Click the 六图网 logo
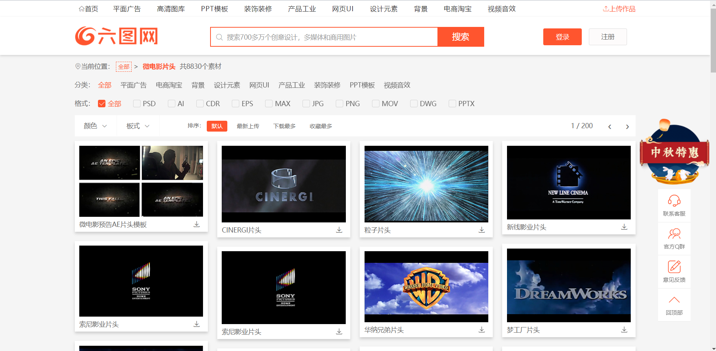The image size is (716, 351). click(116, 36)
